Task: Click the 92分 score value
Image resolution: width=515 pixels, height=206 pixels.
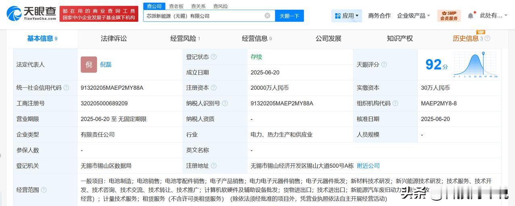Action: (x=436, y=64)
